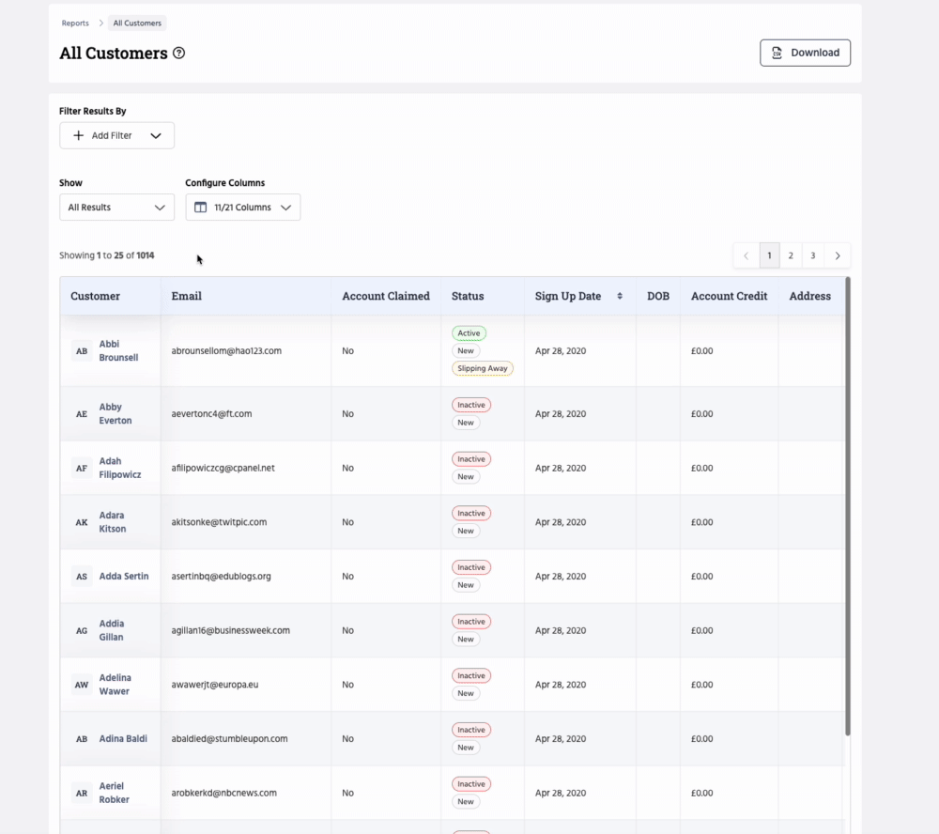Go to next page with right arrow
This screenshot has height=834, width=939.
(838, 255)
